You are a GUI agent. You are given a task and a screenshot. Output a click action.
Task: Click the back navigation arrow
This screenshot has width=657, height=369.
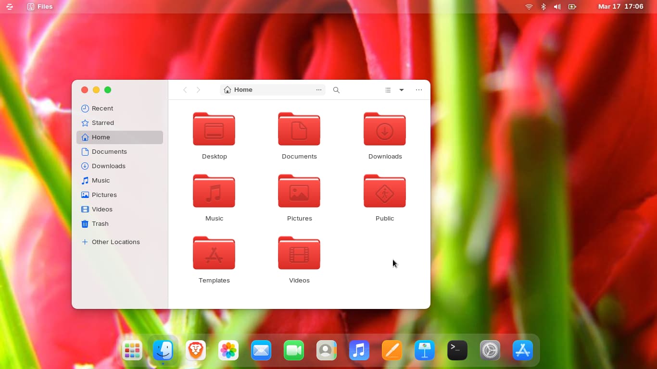click(x=185, y=90)
